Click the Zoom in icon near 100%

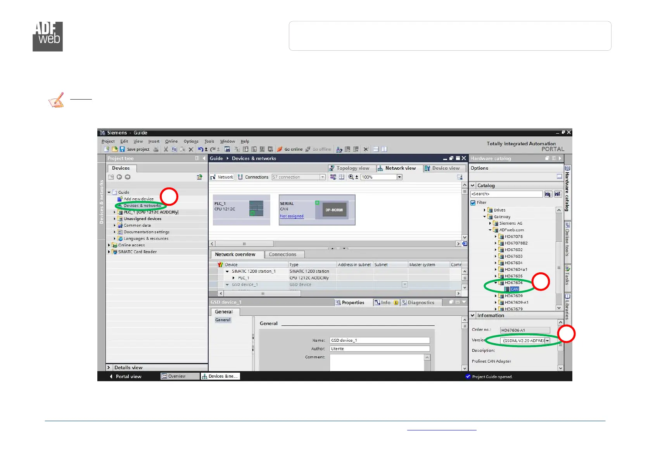coord(351,177)
